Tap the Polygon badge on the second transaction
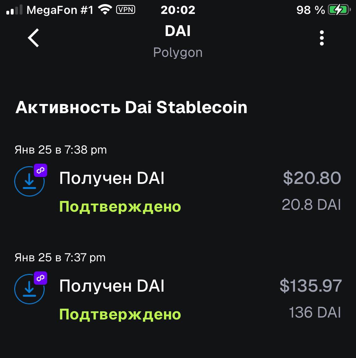 (x=41, y=278)
